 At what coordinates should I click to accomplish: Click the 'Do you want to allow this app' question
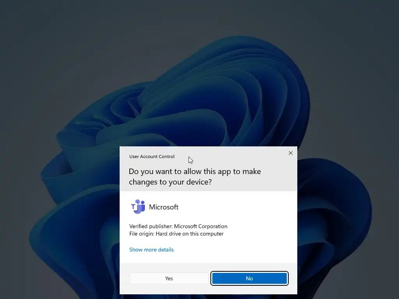click(x=195, y=176)
